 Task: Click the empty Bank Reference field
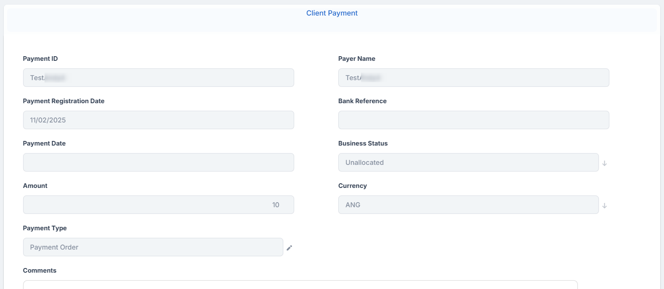coord(473,120)
